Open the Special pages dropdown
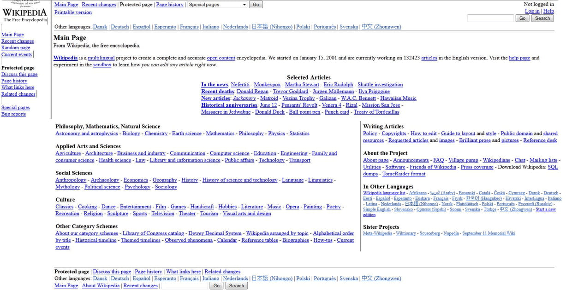This screenshot has width=566, height=290. [x=218, y=5]
